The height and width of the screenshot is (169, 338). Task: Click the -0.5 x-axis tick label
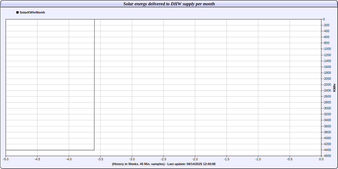point(290,159)
